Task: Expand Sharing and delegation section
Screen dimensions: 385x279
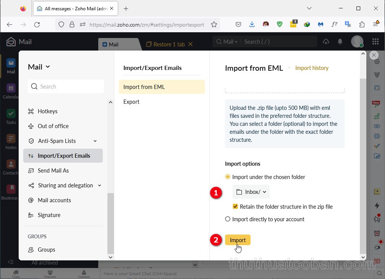Action: pos(99,185)
